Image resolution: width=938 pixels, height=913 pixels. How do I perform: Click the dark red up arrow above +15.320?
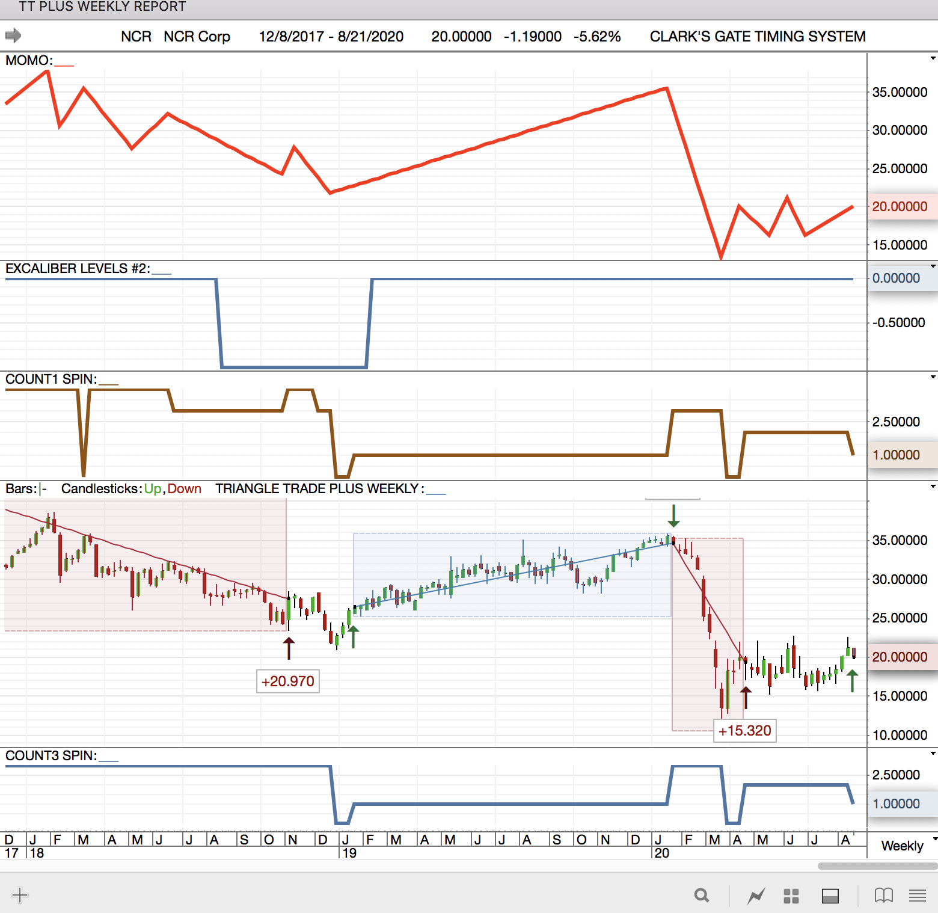pyautogui.click(x=746, y=698)
